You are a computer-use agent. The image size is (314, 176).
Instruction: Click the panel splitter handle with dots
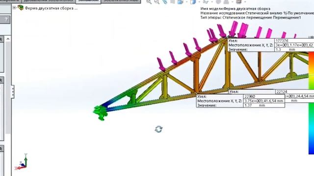tap(13, 91)
